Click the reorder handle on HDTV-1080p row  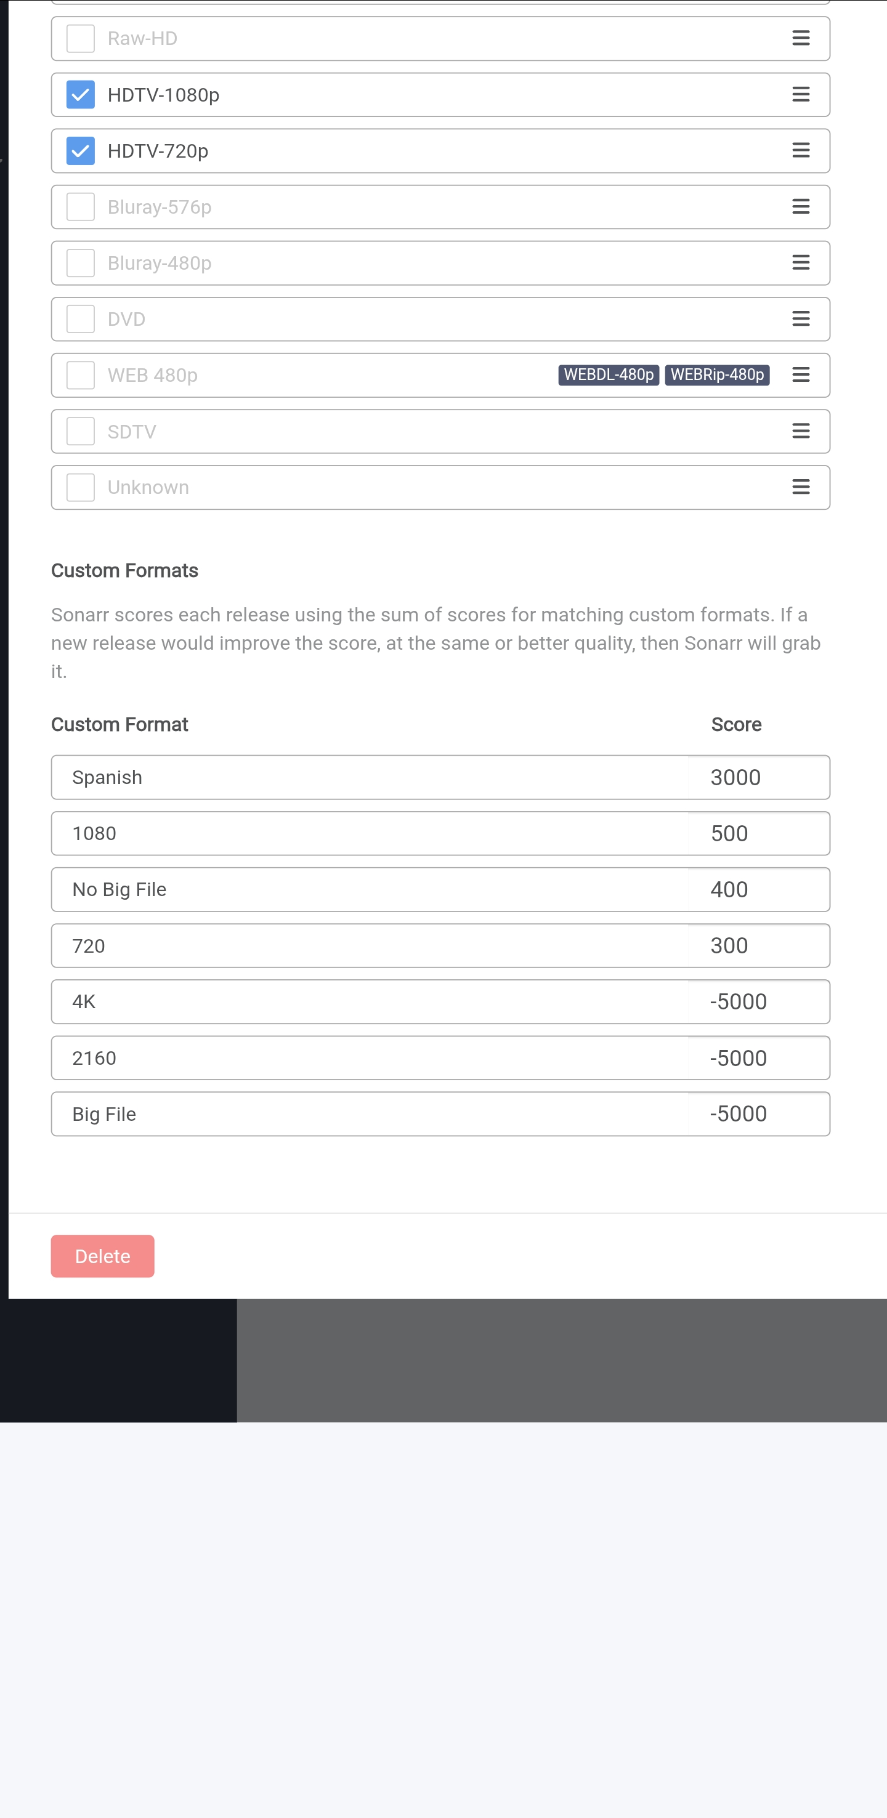click(x=800, y=95)
